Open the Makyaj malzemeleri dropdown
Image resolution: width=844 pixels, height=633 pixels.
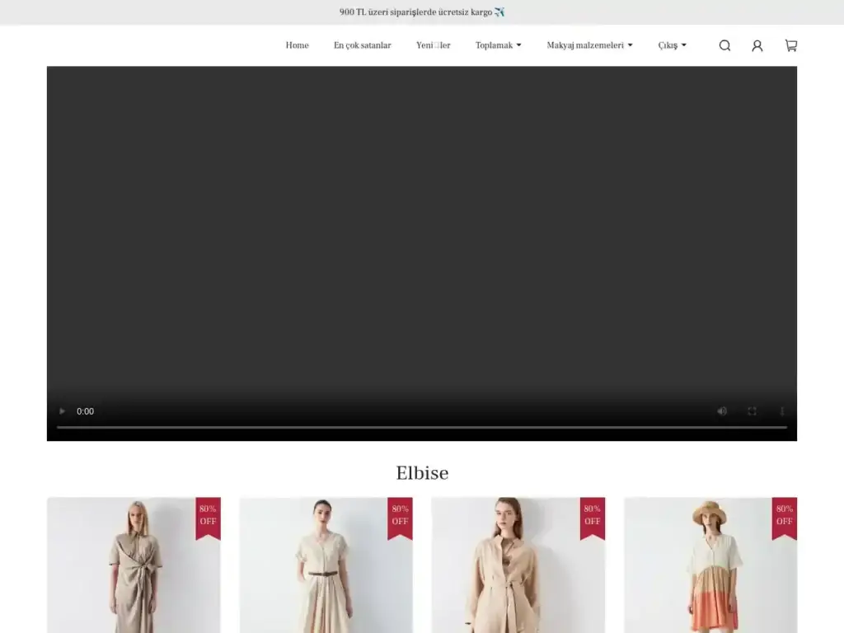point(589,45)
